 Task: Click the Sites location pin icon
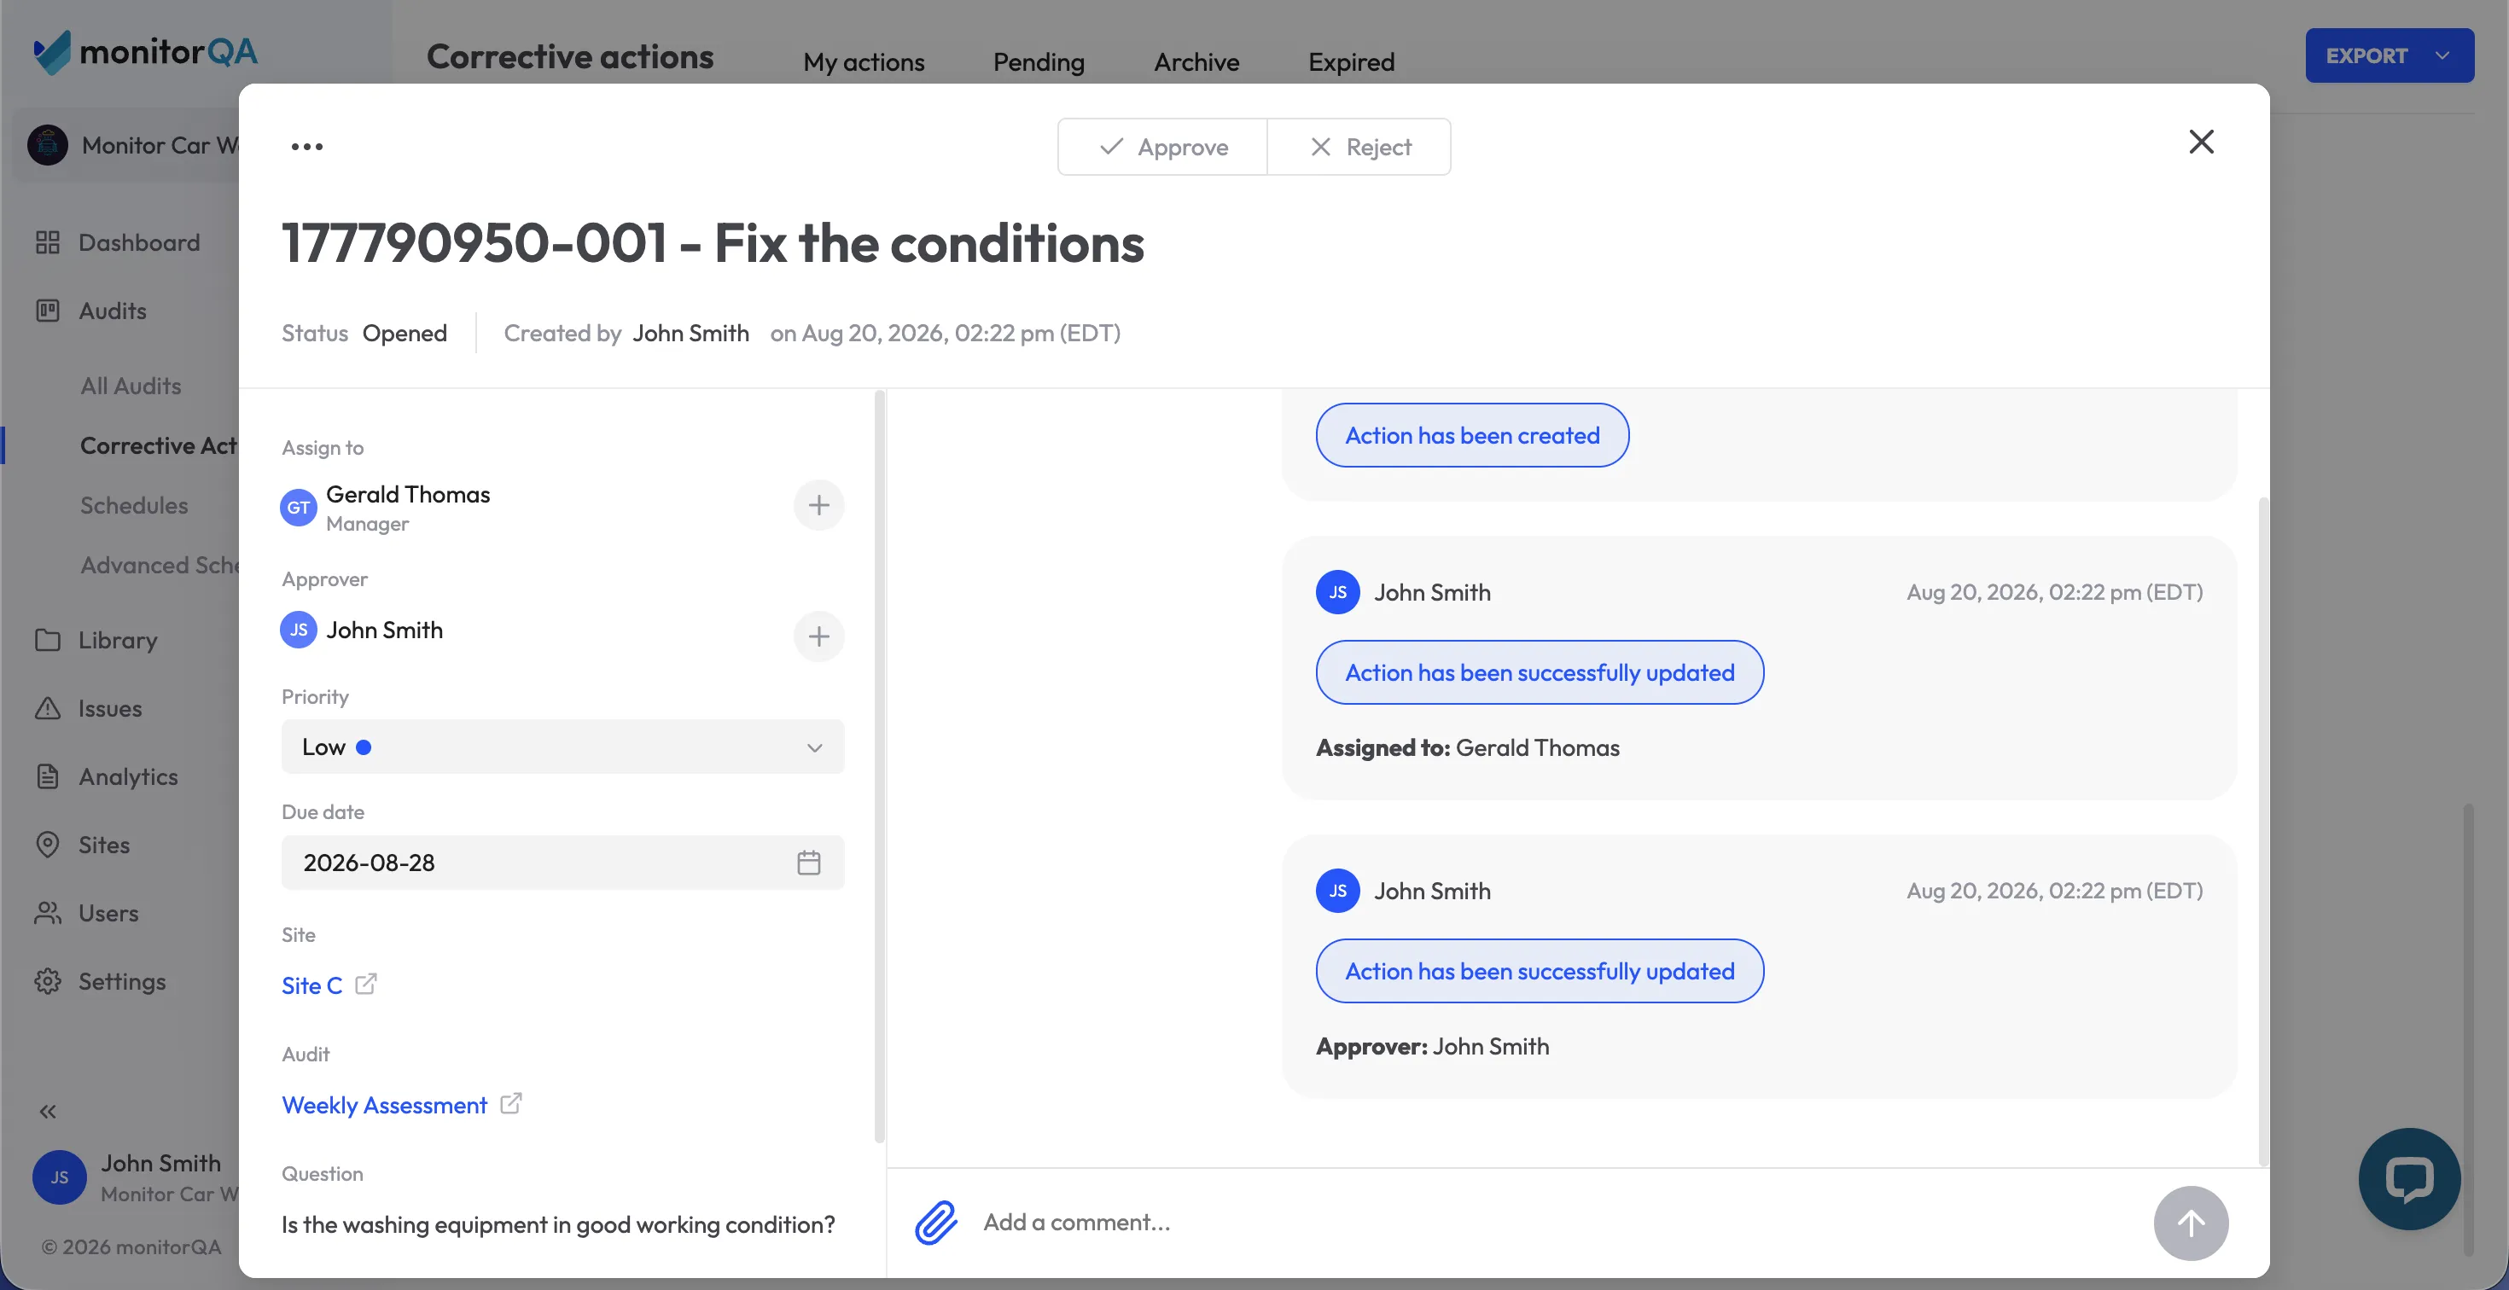click(48, 844)
